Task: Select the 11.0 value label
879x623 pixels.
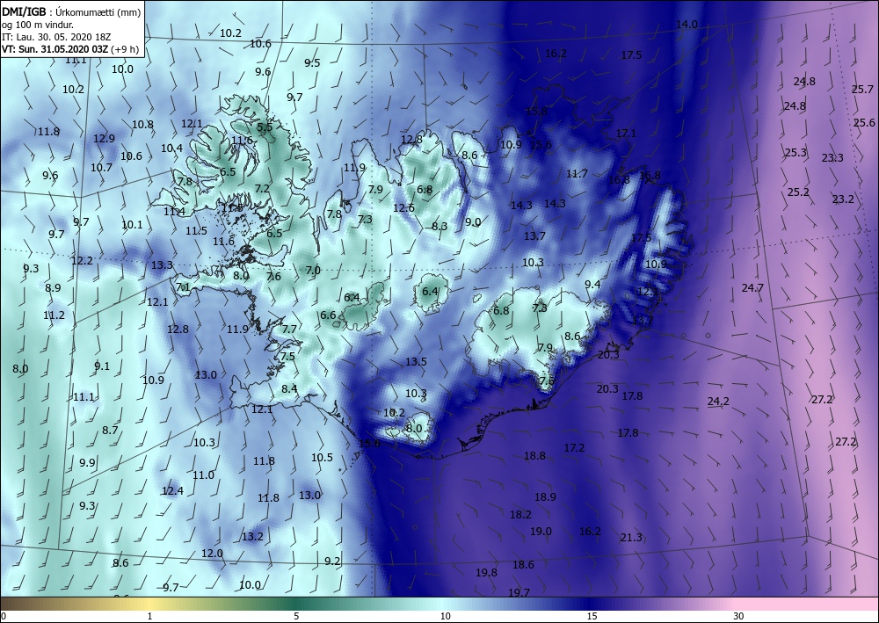Action: point(203,475)
